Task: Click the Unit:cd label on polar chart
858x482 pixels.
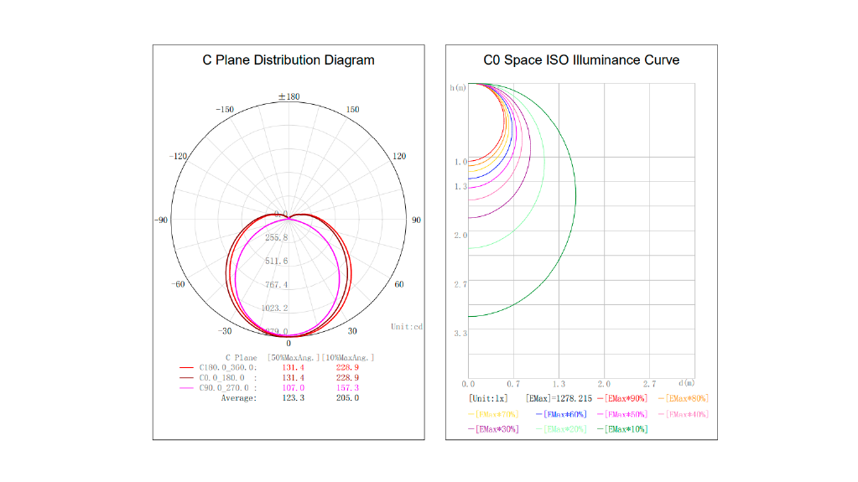Action: (407, 326)
